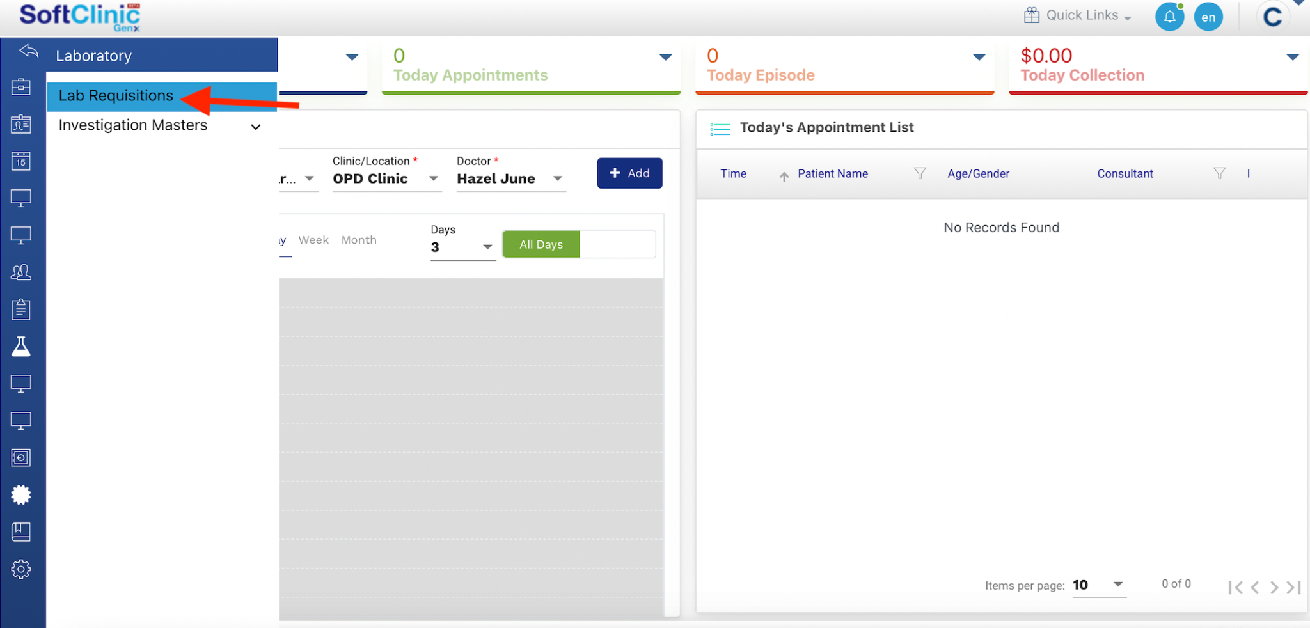Click the Add button
1310x628 pixels.
click(x=629, y=173)
